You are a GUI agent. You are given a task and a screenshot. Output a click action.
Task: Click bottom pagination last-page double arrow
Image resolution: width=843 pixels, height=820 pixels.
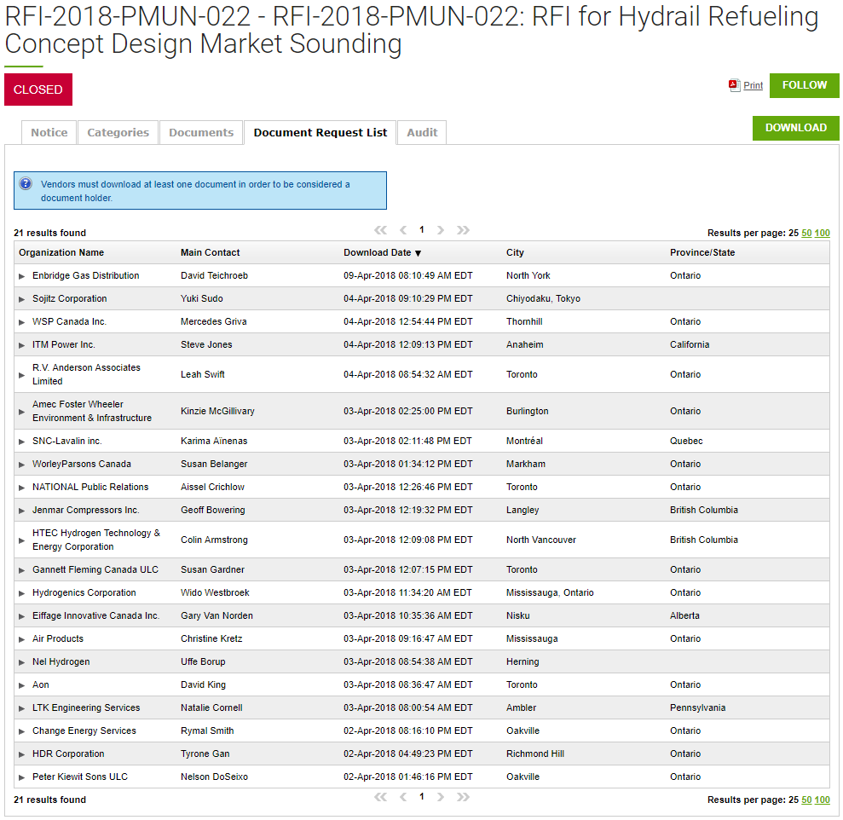(463, 797)
